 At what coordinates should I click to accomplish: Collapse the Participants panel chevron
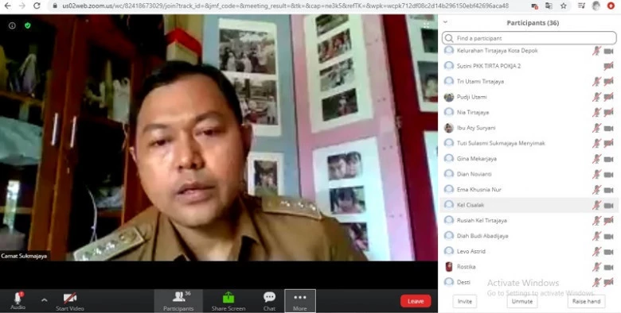pos(445,22)
